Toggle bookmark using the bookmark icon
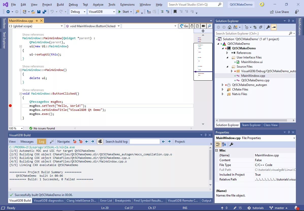 (x=175, y=12)
